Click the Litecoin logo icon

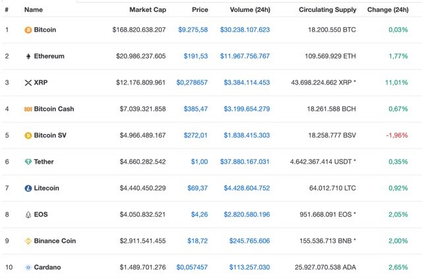click(28, 188)
